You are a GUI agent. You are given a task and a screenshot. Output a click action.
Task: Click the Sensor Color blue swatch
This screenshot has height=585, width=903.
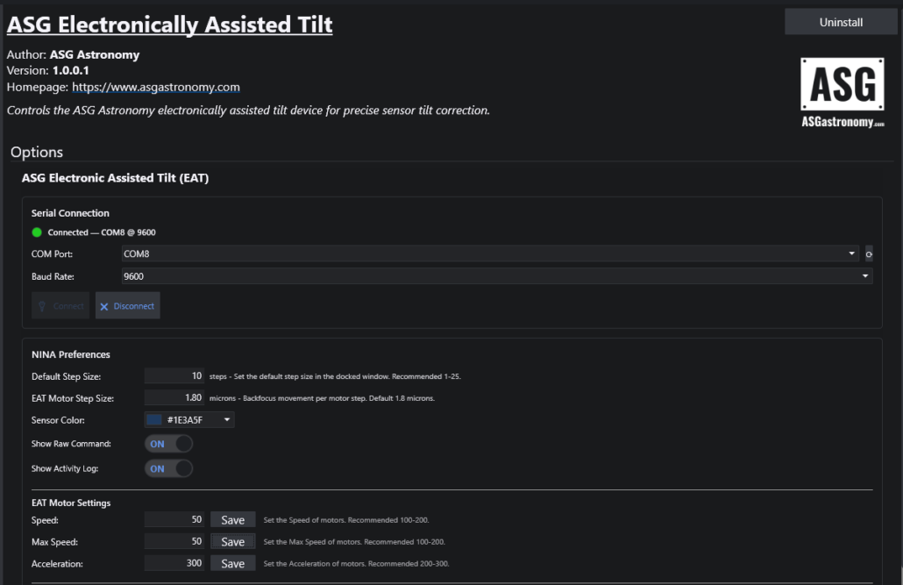click(x=154, y=420)
